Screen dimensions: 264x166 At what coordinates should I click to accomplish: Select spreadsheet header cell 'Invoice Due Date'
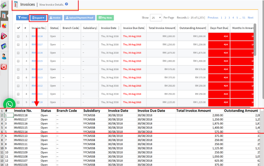[156, 111]
